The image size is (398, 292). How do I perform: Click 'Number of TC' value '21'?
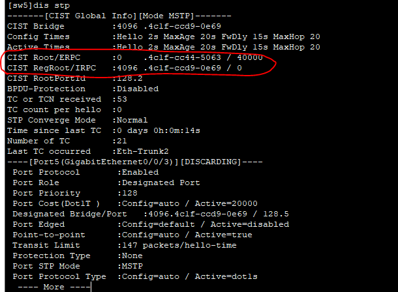tap(121, 141)
